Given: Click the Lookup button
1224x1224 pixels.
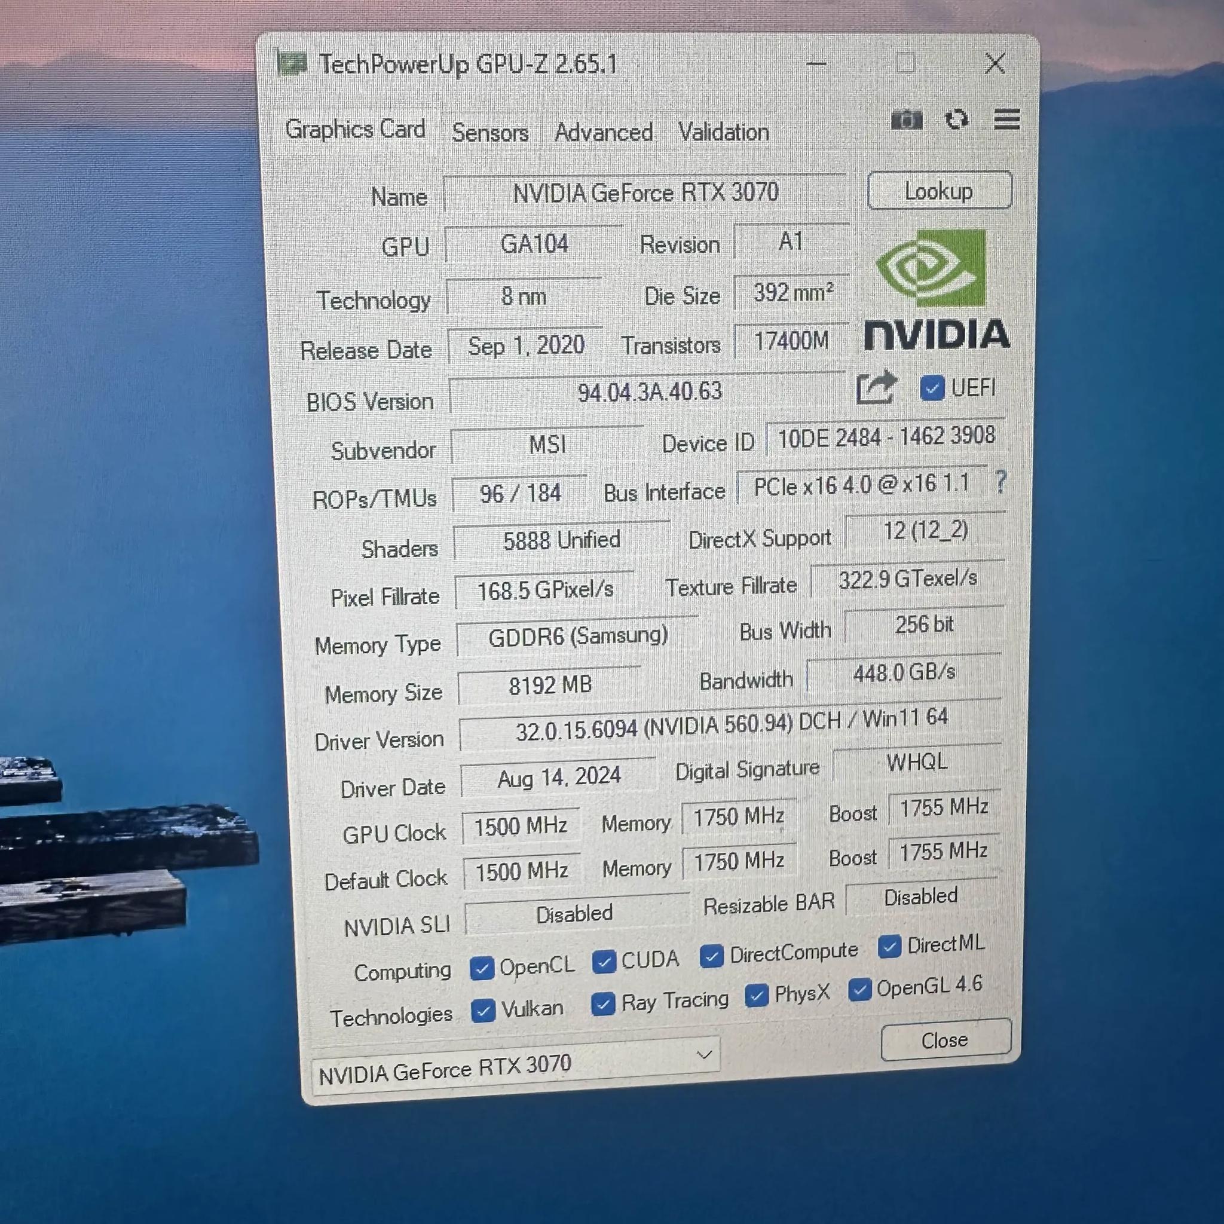Looking at the screenshot, I should [940, 190].
